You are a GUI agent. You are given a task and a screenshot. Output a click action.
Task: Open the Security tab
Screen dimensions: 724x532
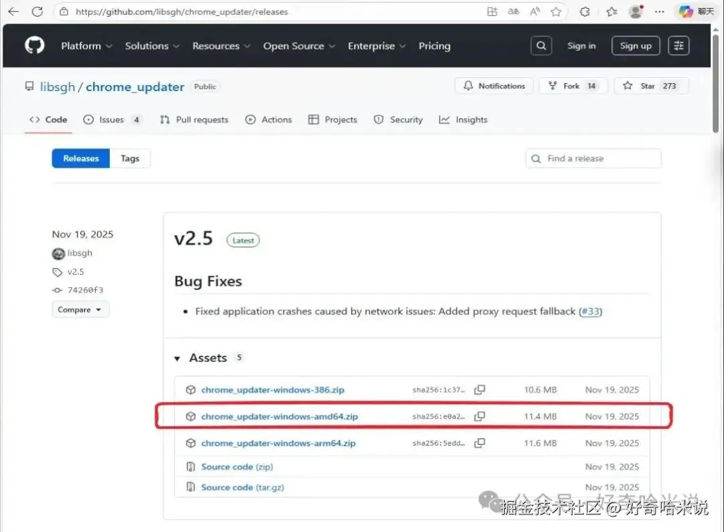coord(398,119)
